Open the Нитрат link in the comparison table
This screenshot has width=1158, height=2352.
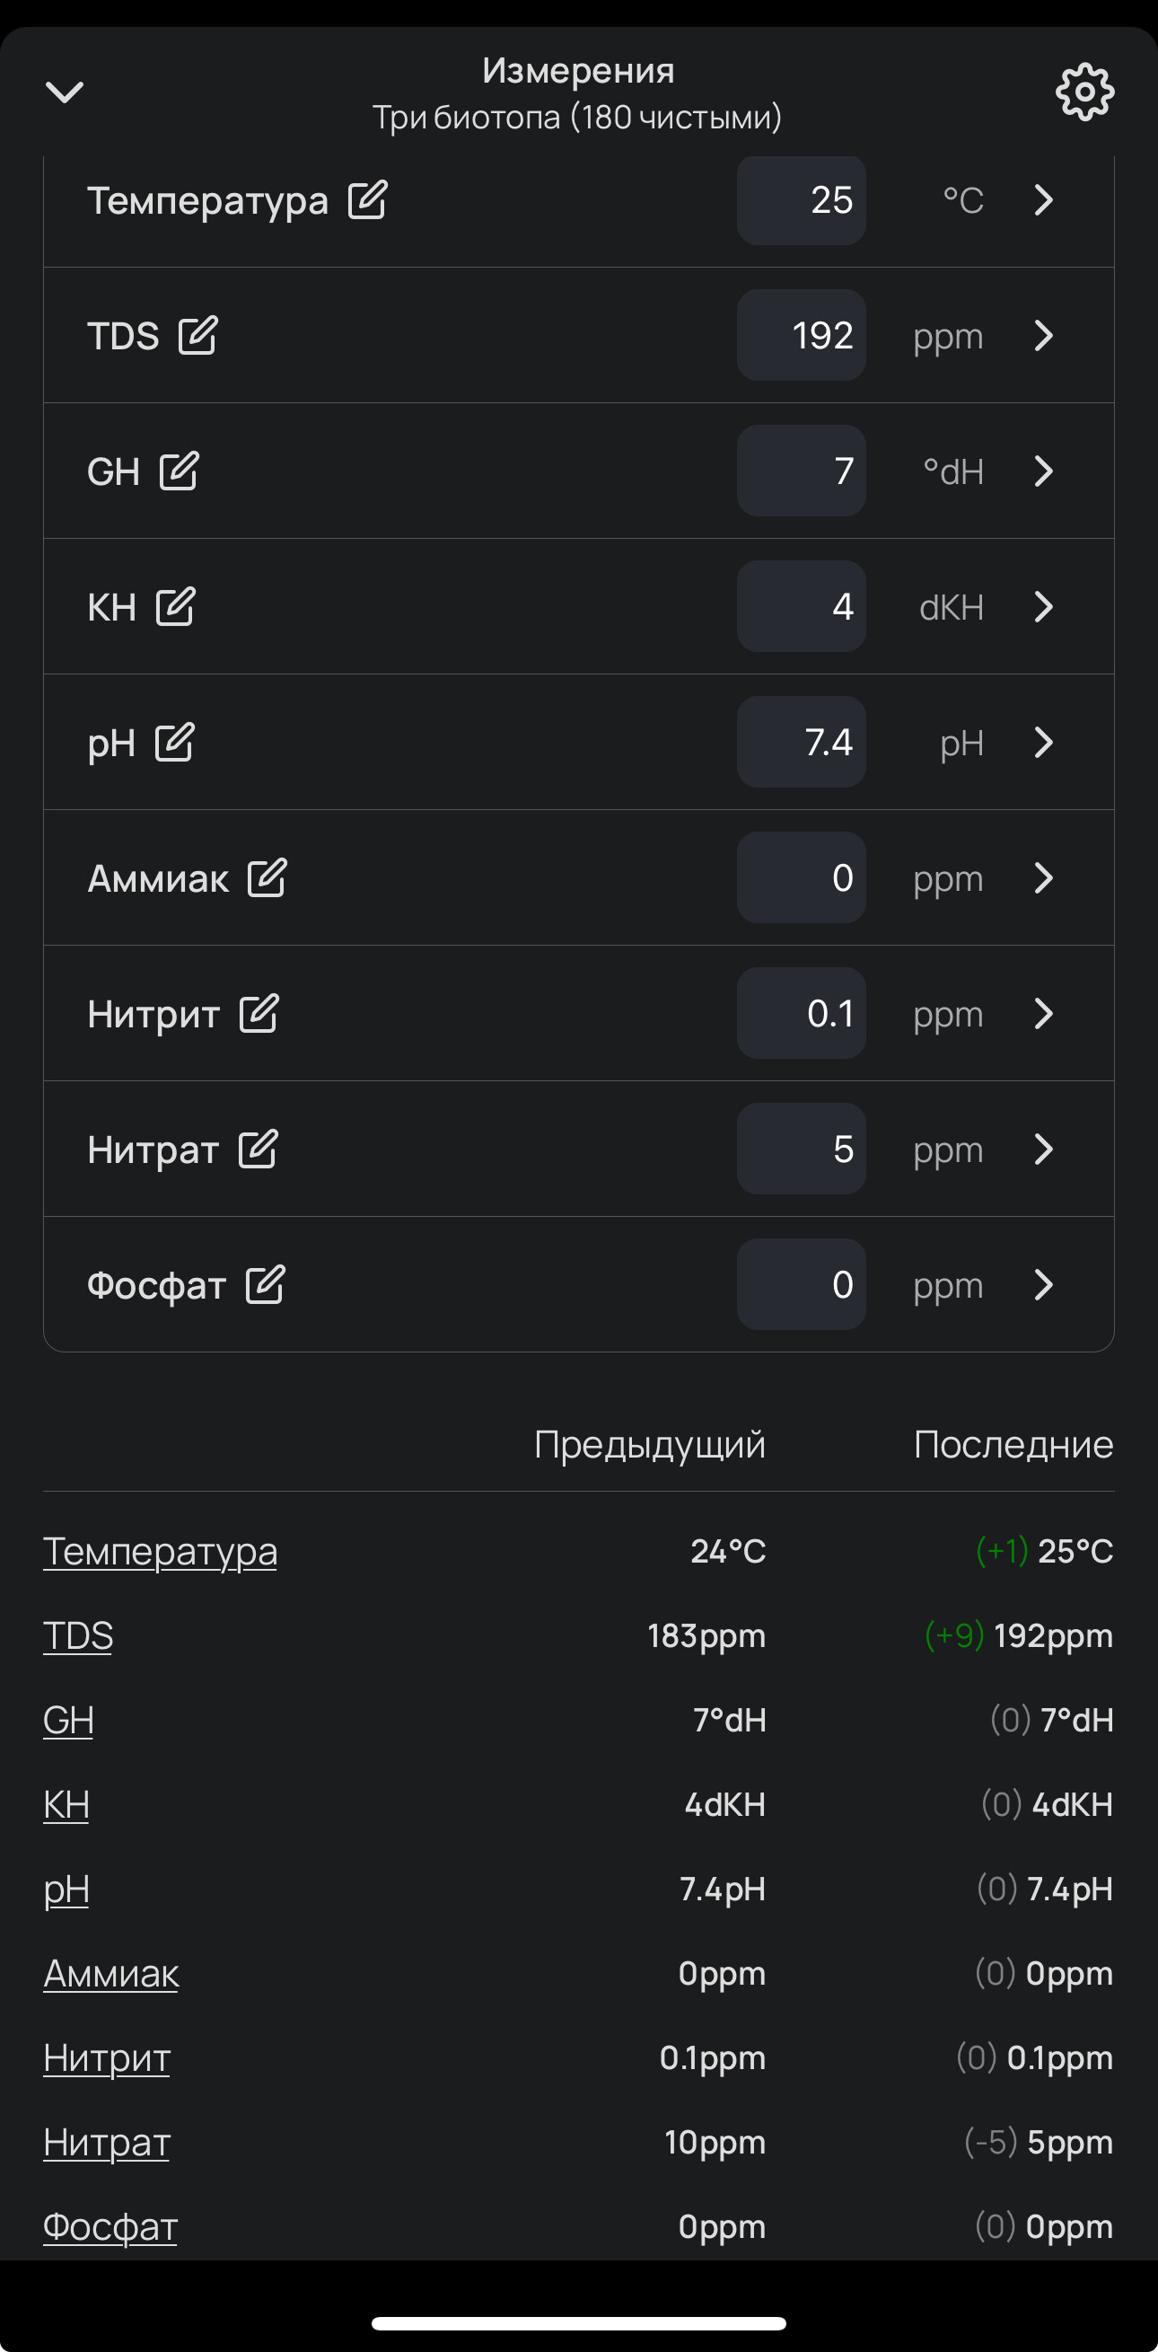point(107,2143)
